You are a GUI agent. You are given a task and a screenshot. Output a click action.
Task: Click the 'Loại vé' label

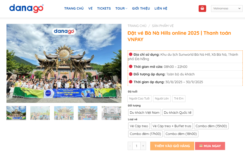[x=133, y=119]
